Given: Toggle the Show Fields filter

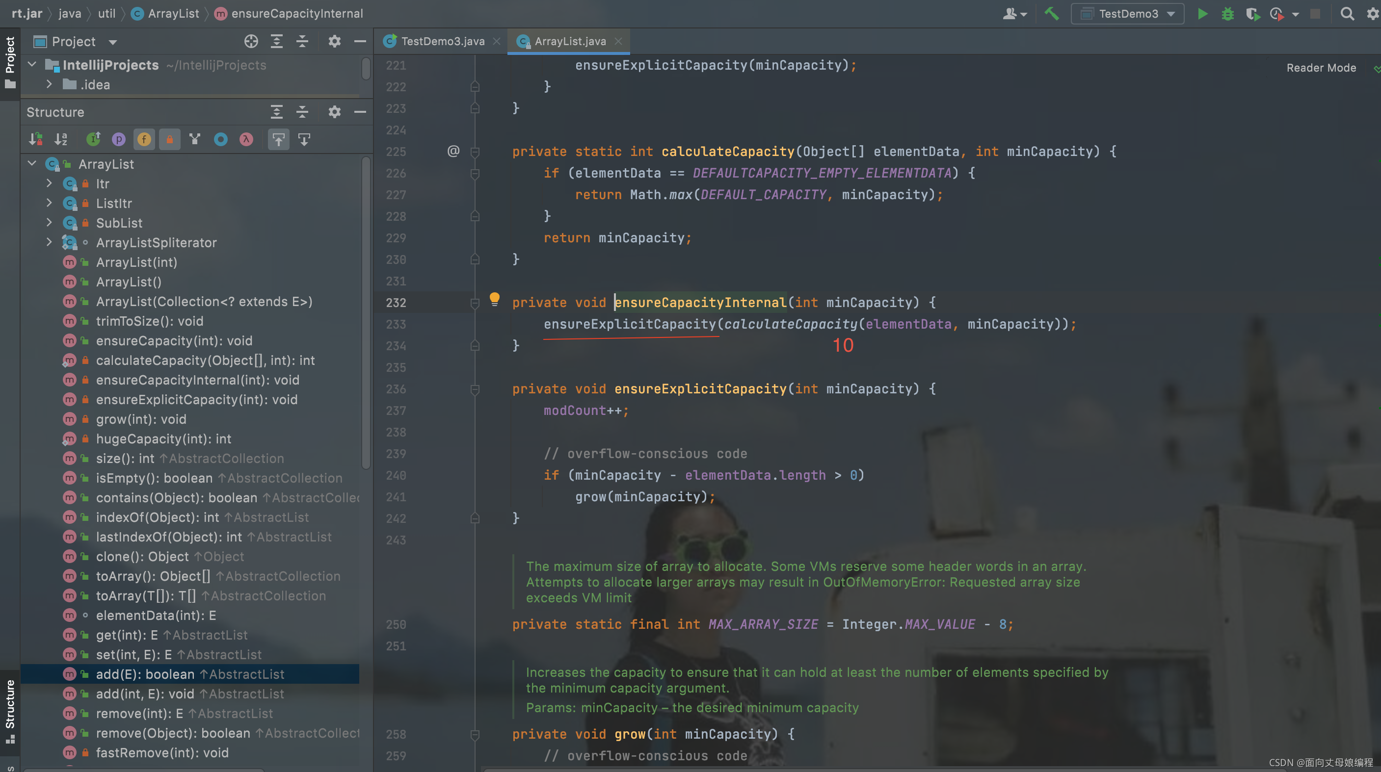Looking at the screenshot, I should (144, 140).
